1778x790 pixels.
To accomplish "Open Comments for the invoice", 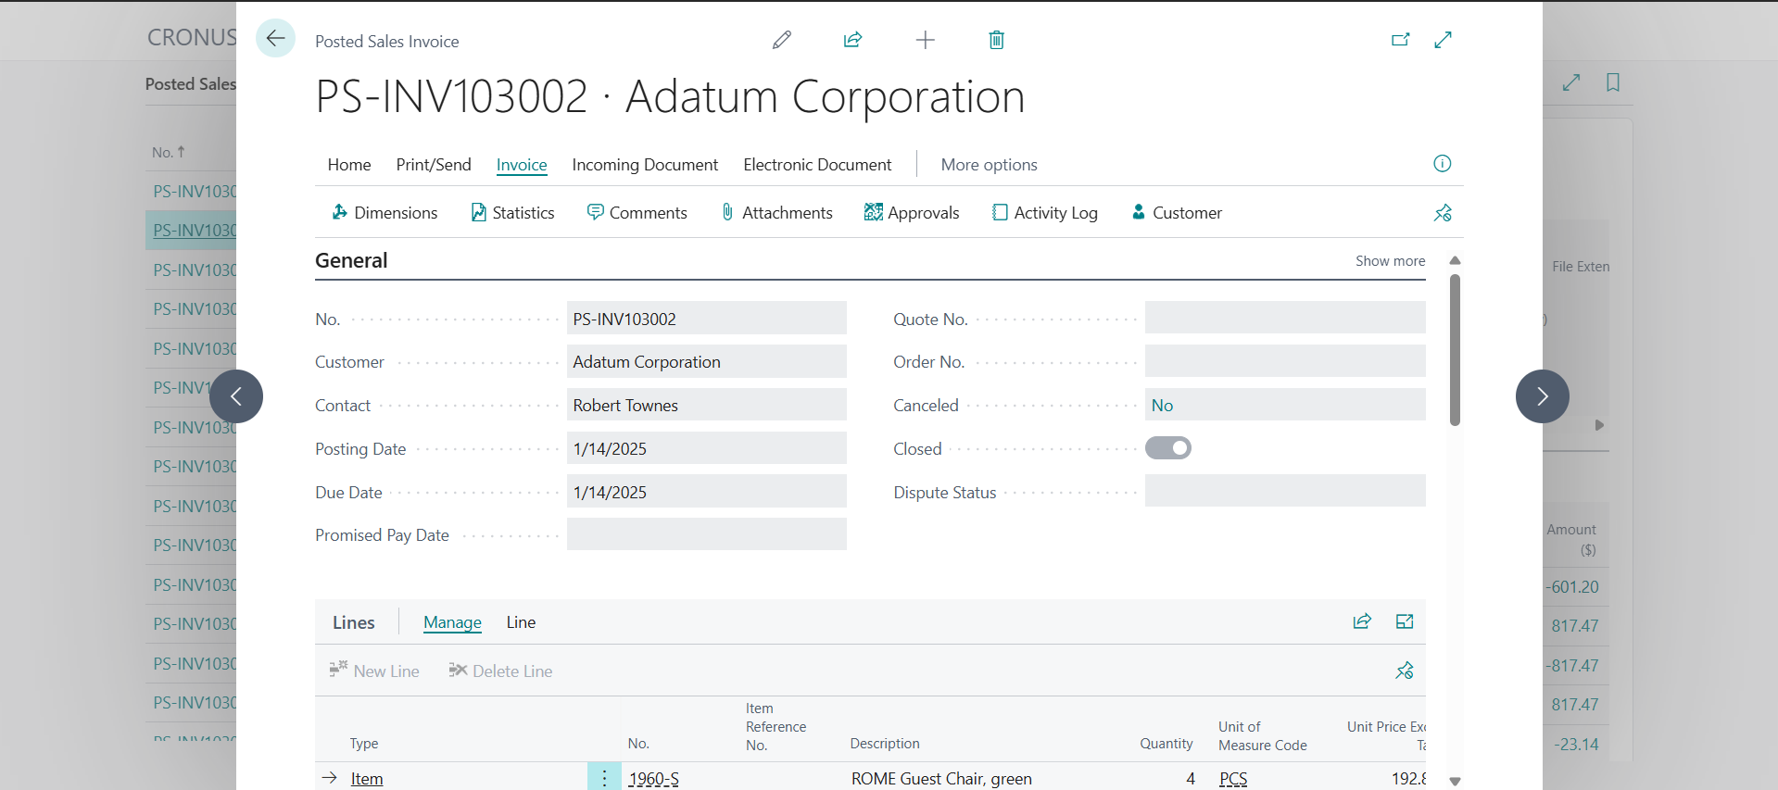I will coord(637,213).
